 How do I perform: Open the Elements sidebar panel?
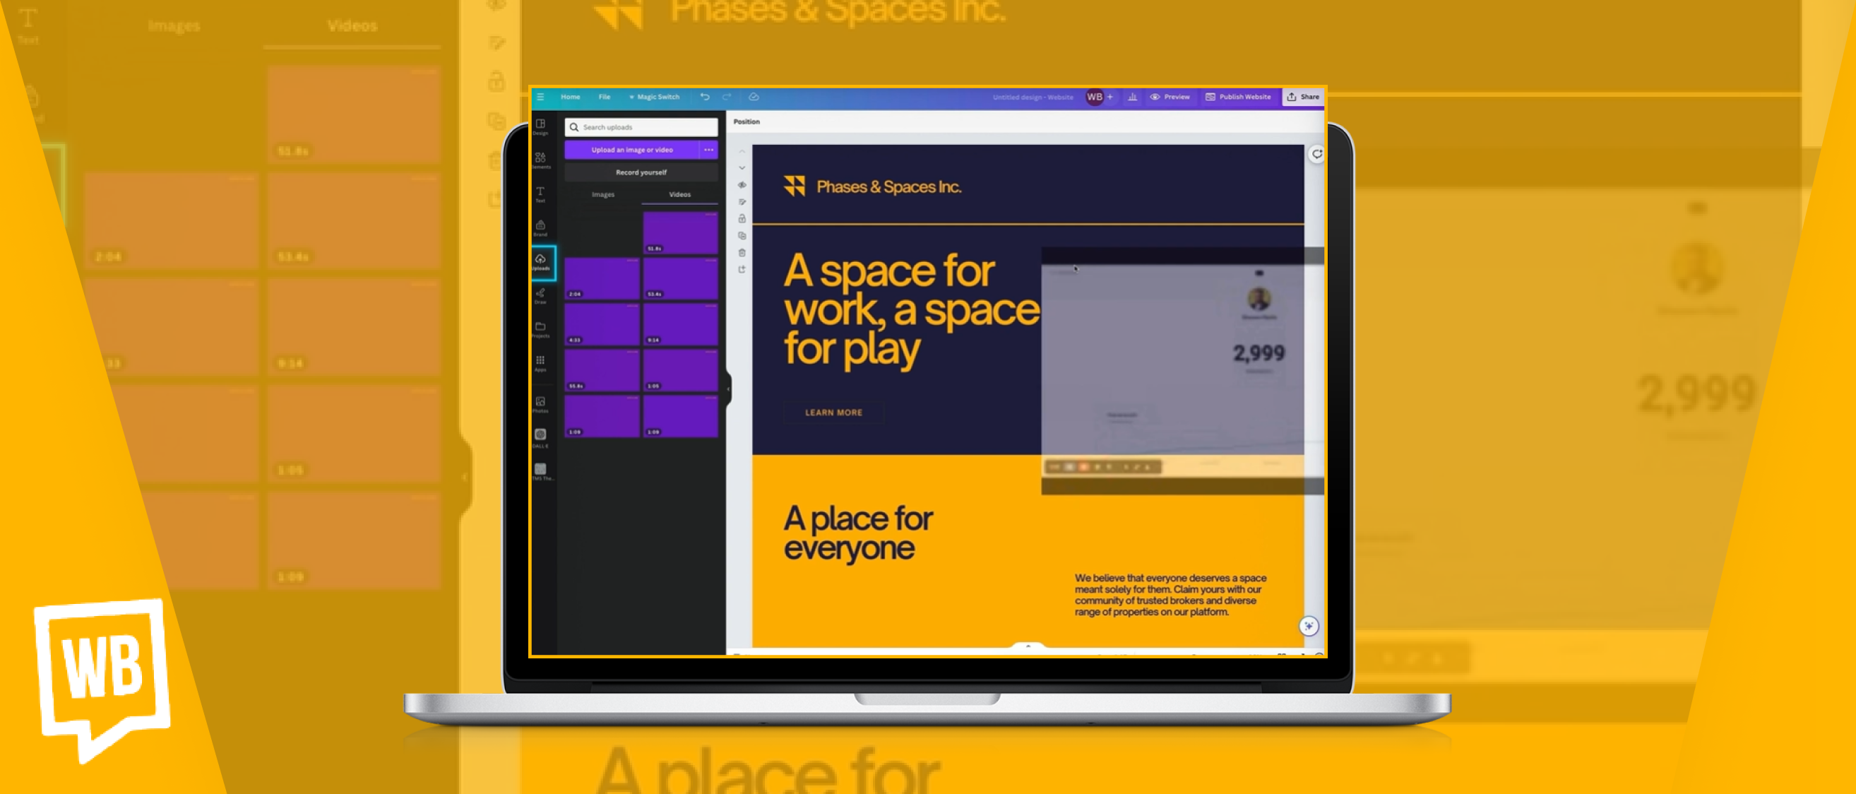540,160
